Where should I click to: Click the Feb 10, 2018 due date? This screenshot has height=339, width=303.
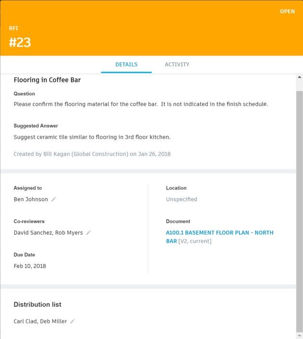[x=30, y=266]
